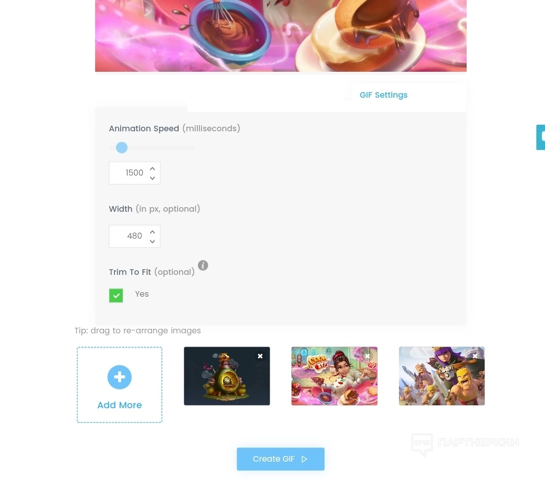Increase width value with up arrow

[152, 232]
